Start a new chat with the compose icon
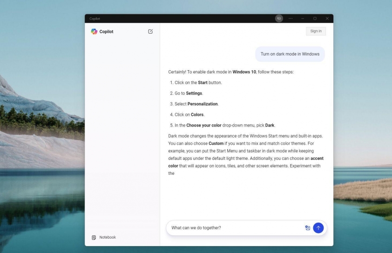 (x=150, y=32)
